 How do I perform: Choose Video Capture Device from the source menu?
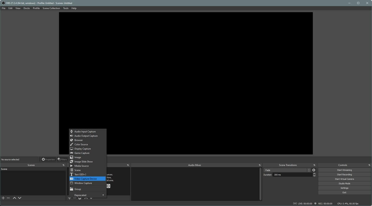(x=85, y=179)
